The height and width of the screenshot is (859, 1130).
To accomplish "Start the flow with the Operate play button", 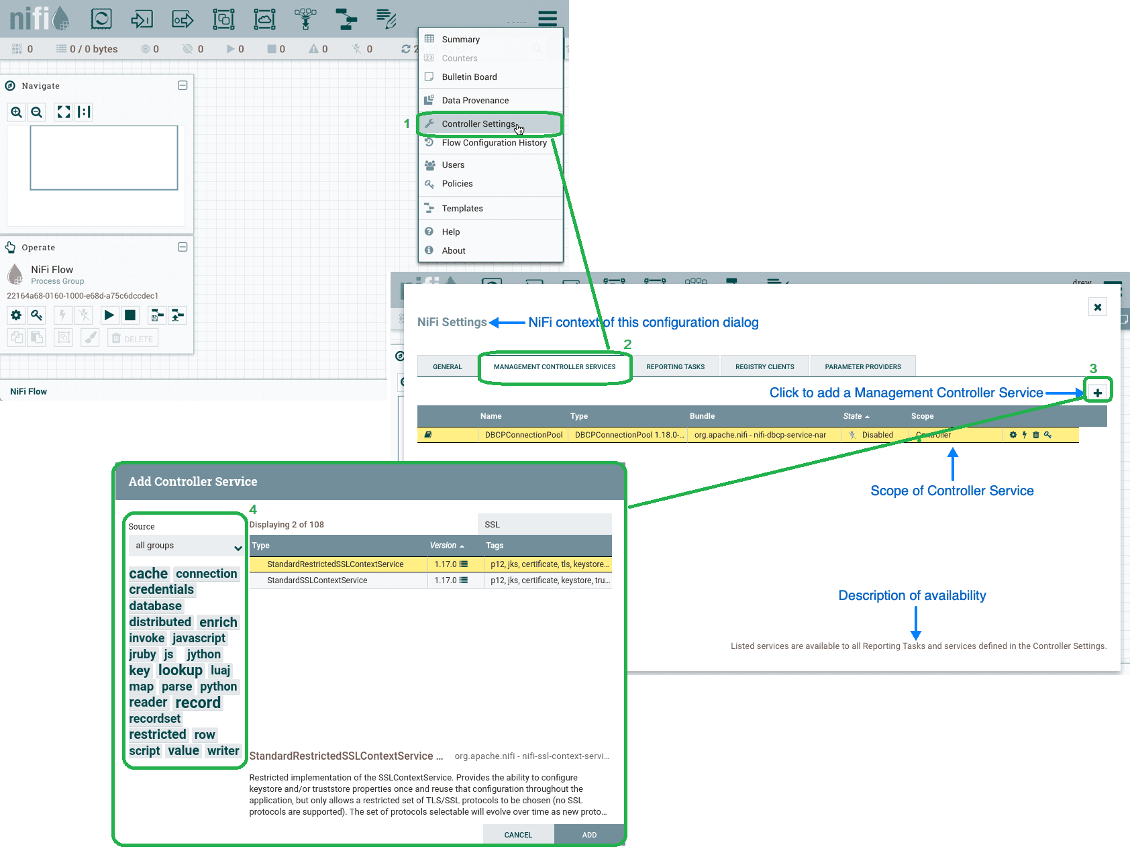I will [x=109, y=315].
